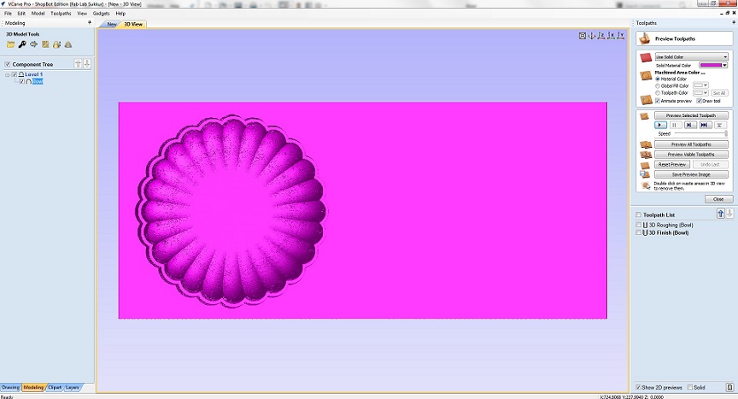Click the arrow-shaped 3D model tool icon
The height and width of the screenshot is (399, 738).
(33, 44)
